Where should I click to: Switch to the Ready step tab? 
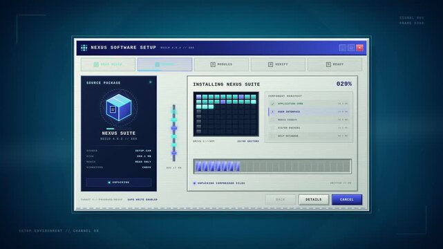[x=334, y=64]
